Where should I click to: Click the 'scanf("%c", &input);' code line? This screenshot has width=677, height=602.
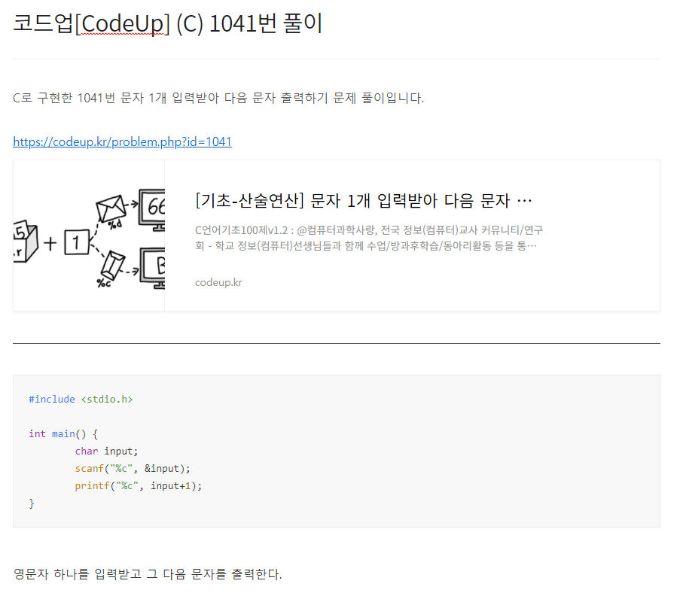(133, 468)
